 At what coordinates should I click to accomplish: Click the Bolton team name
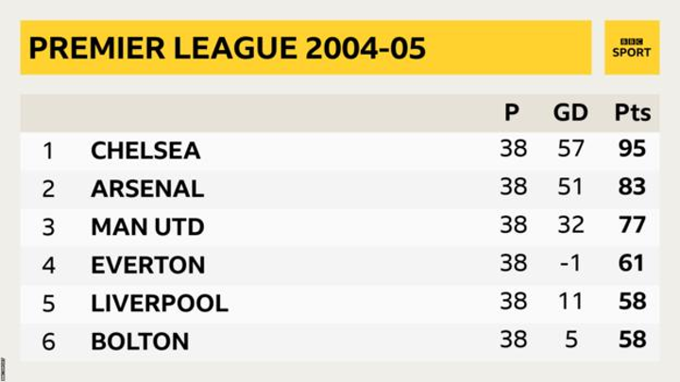(x=140, y=340)
